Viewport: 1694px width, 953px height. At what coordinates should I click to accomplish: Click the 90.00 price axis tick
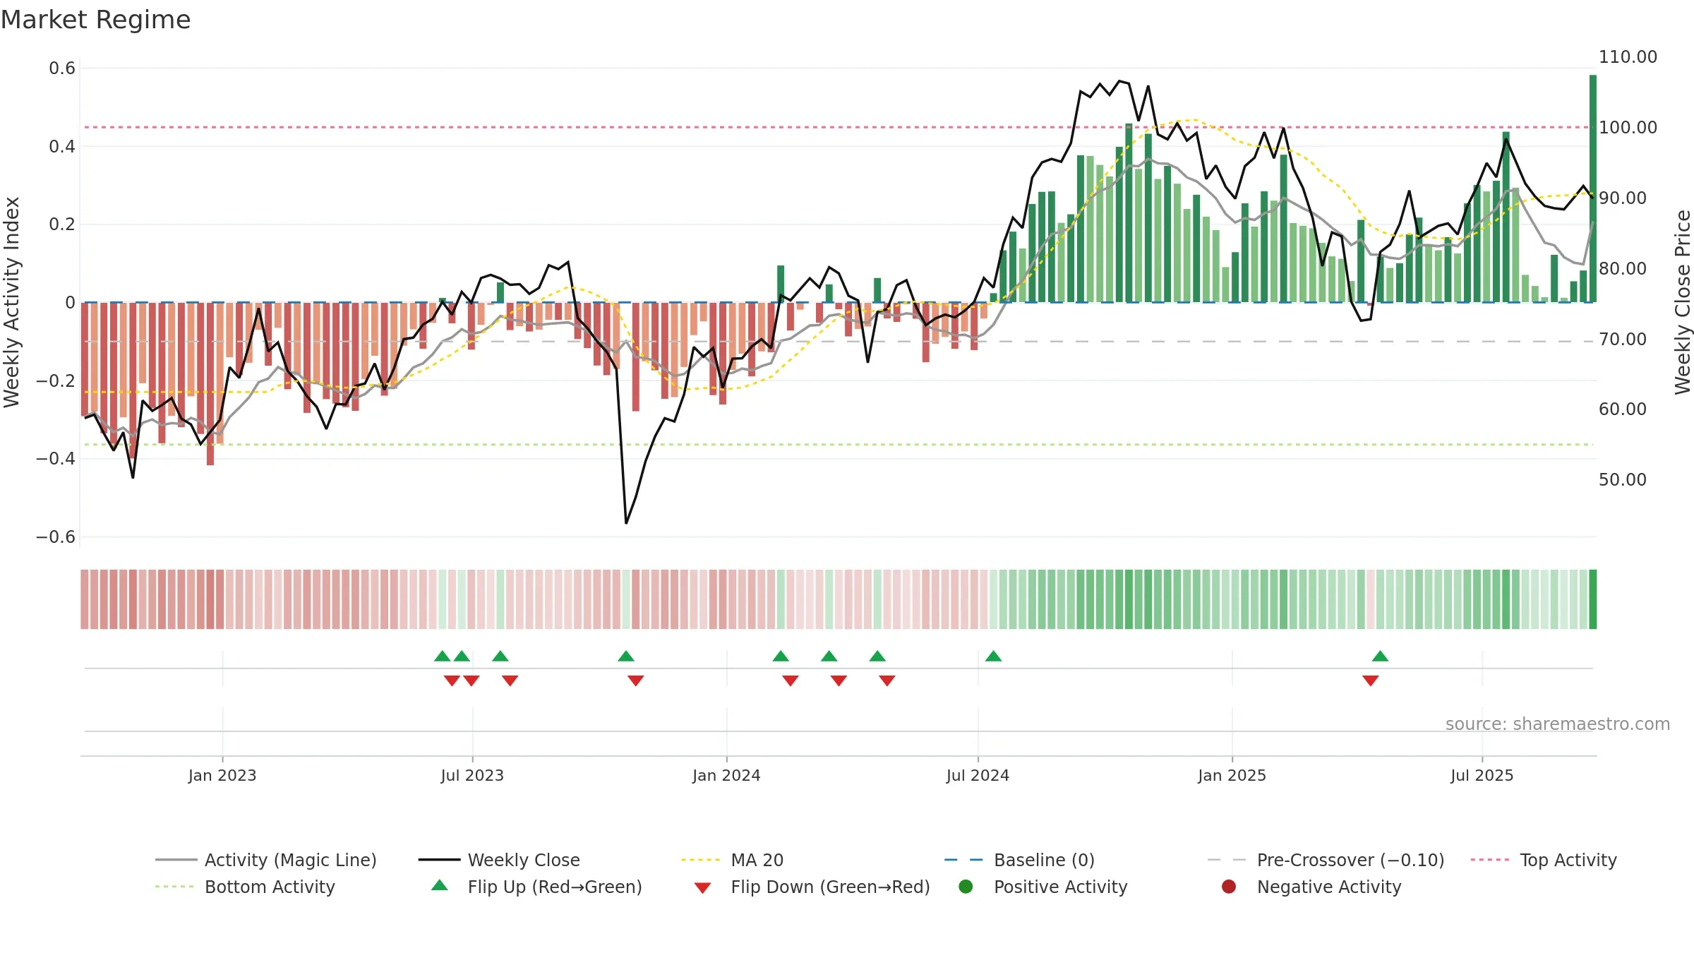coord(1623,198)
